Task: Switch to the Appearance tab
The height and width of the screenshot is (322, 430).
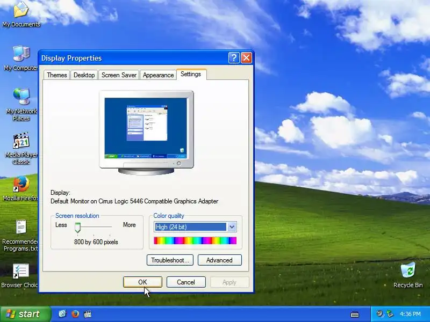Action: (x=158, y=75)
